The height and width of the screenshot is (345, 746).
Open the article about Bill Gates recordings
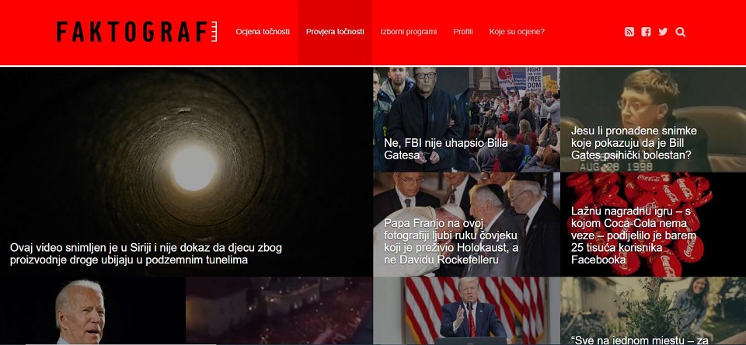coord(634,143)
